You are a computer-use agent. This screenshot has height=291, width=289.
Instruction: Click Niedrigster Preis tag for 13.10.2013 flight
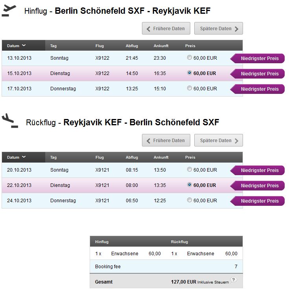tap(258, 59)
